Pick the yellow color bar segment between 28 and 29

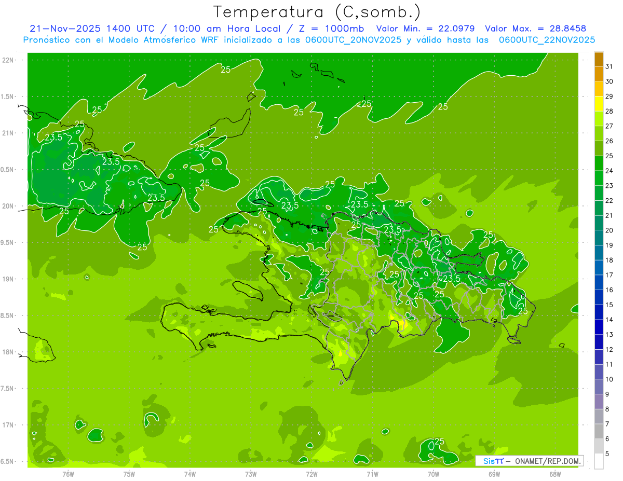(599, 104)
